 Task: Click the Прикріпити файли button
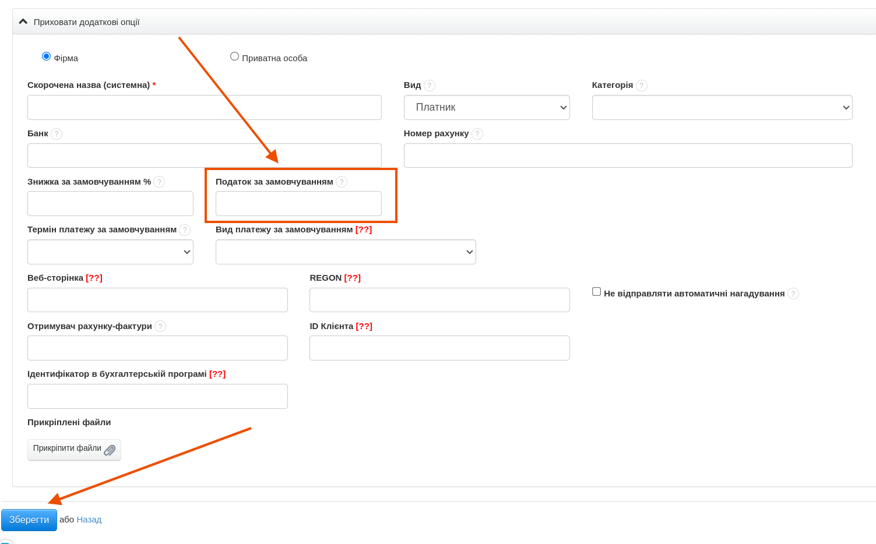coord(74,449)
